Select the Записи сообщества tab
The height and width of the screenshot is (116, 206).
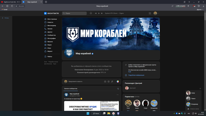pos(71,89)
